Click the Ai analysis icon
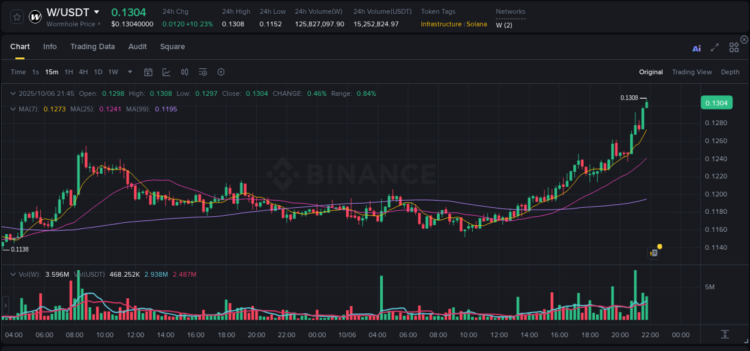This screenshot has height=351, width=750. [697, 47]
